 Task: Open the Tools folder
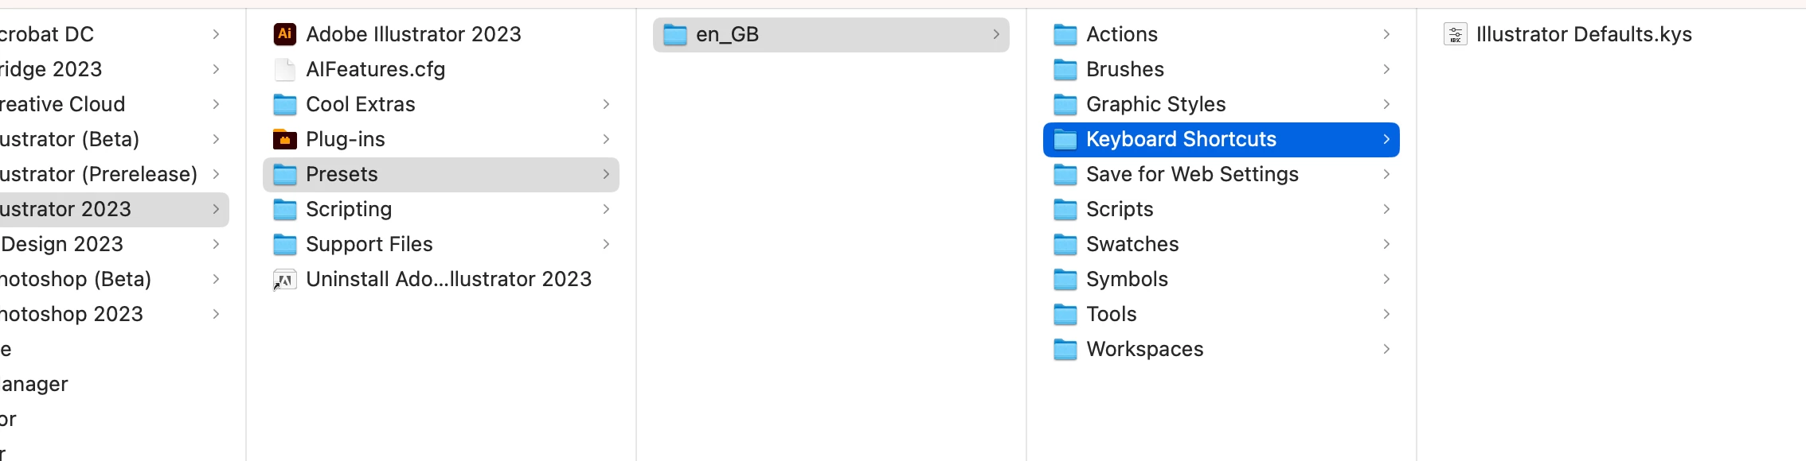coord(1222,314)
